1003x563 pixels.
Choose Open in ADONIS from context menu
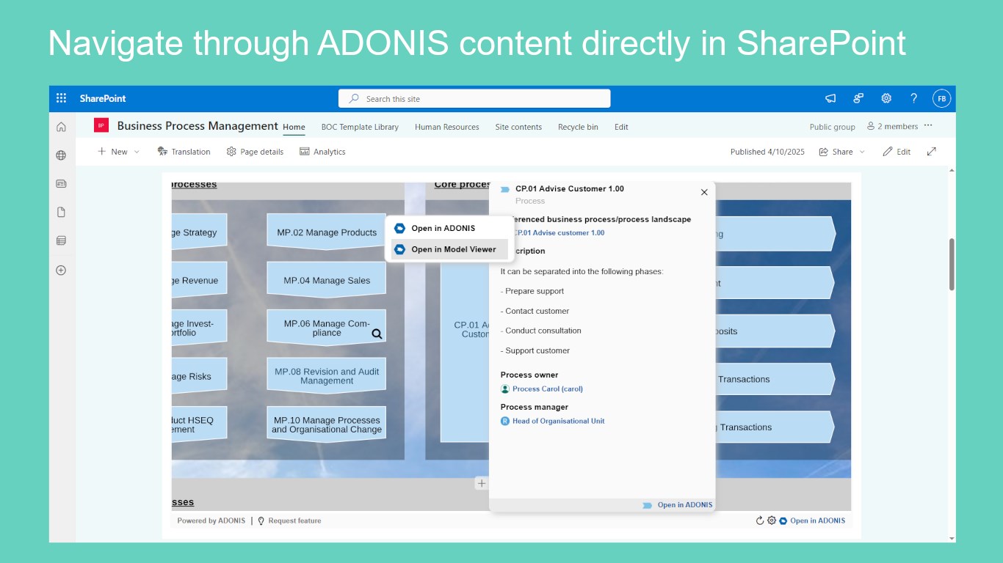click(449, 228)
